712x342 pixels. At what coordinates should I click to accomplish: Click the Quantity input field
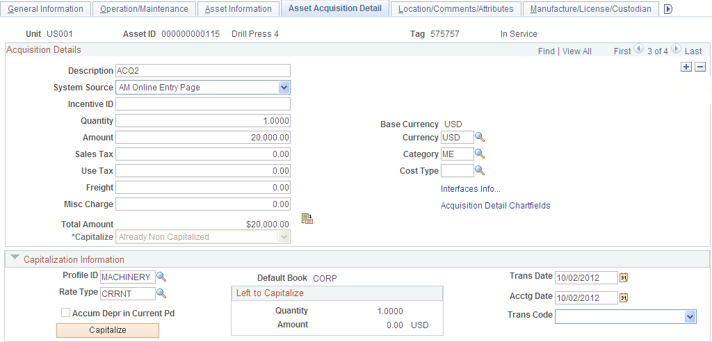click(203, 121)
